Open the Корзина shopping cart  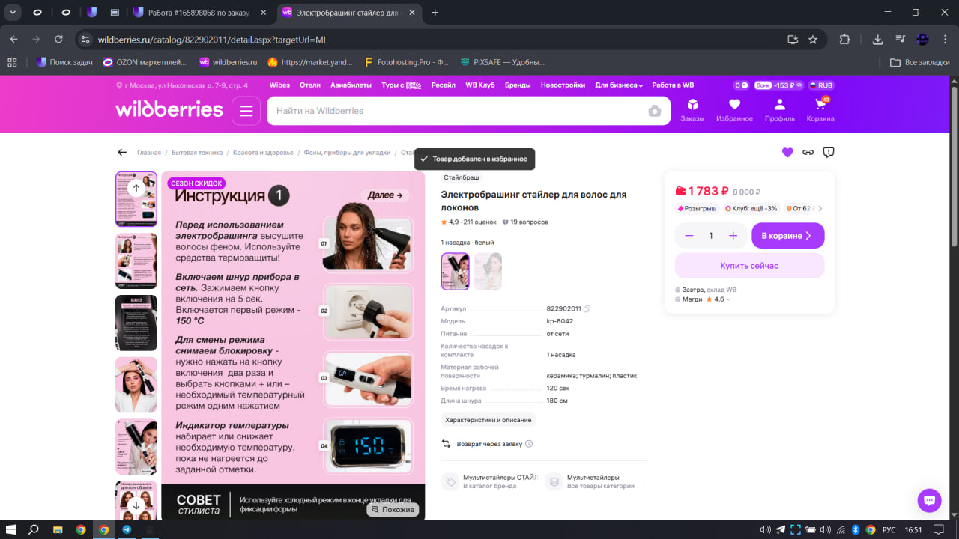point(820,110)
